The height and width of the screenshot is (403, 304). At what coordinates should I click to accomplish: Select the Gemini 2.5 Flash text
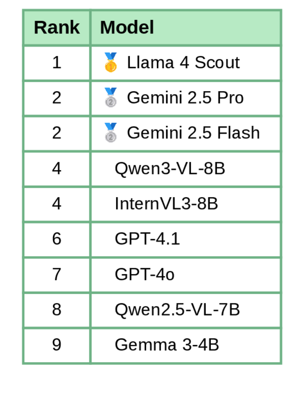pyautogui.click(x=193, y=133)
